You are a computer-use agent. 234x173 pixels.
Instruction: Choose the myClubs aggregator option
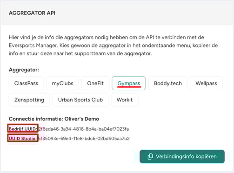[63, 83]
